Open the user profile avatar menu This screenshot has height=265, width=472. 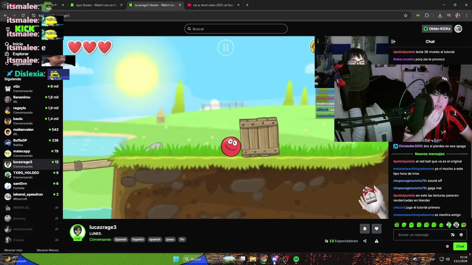(x=458, y=29)
